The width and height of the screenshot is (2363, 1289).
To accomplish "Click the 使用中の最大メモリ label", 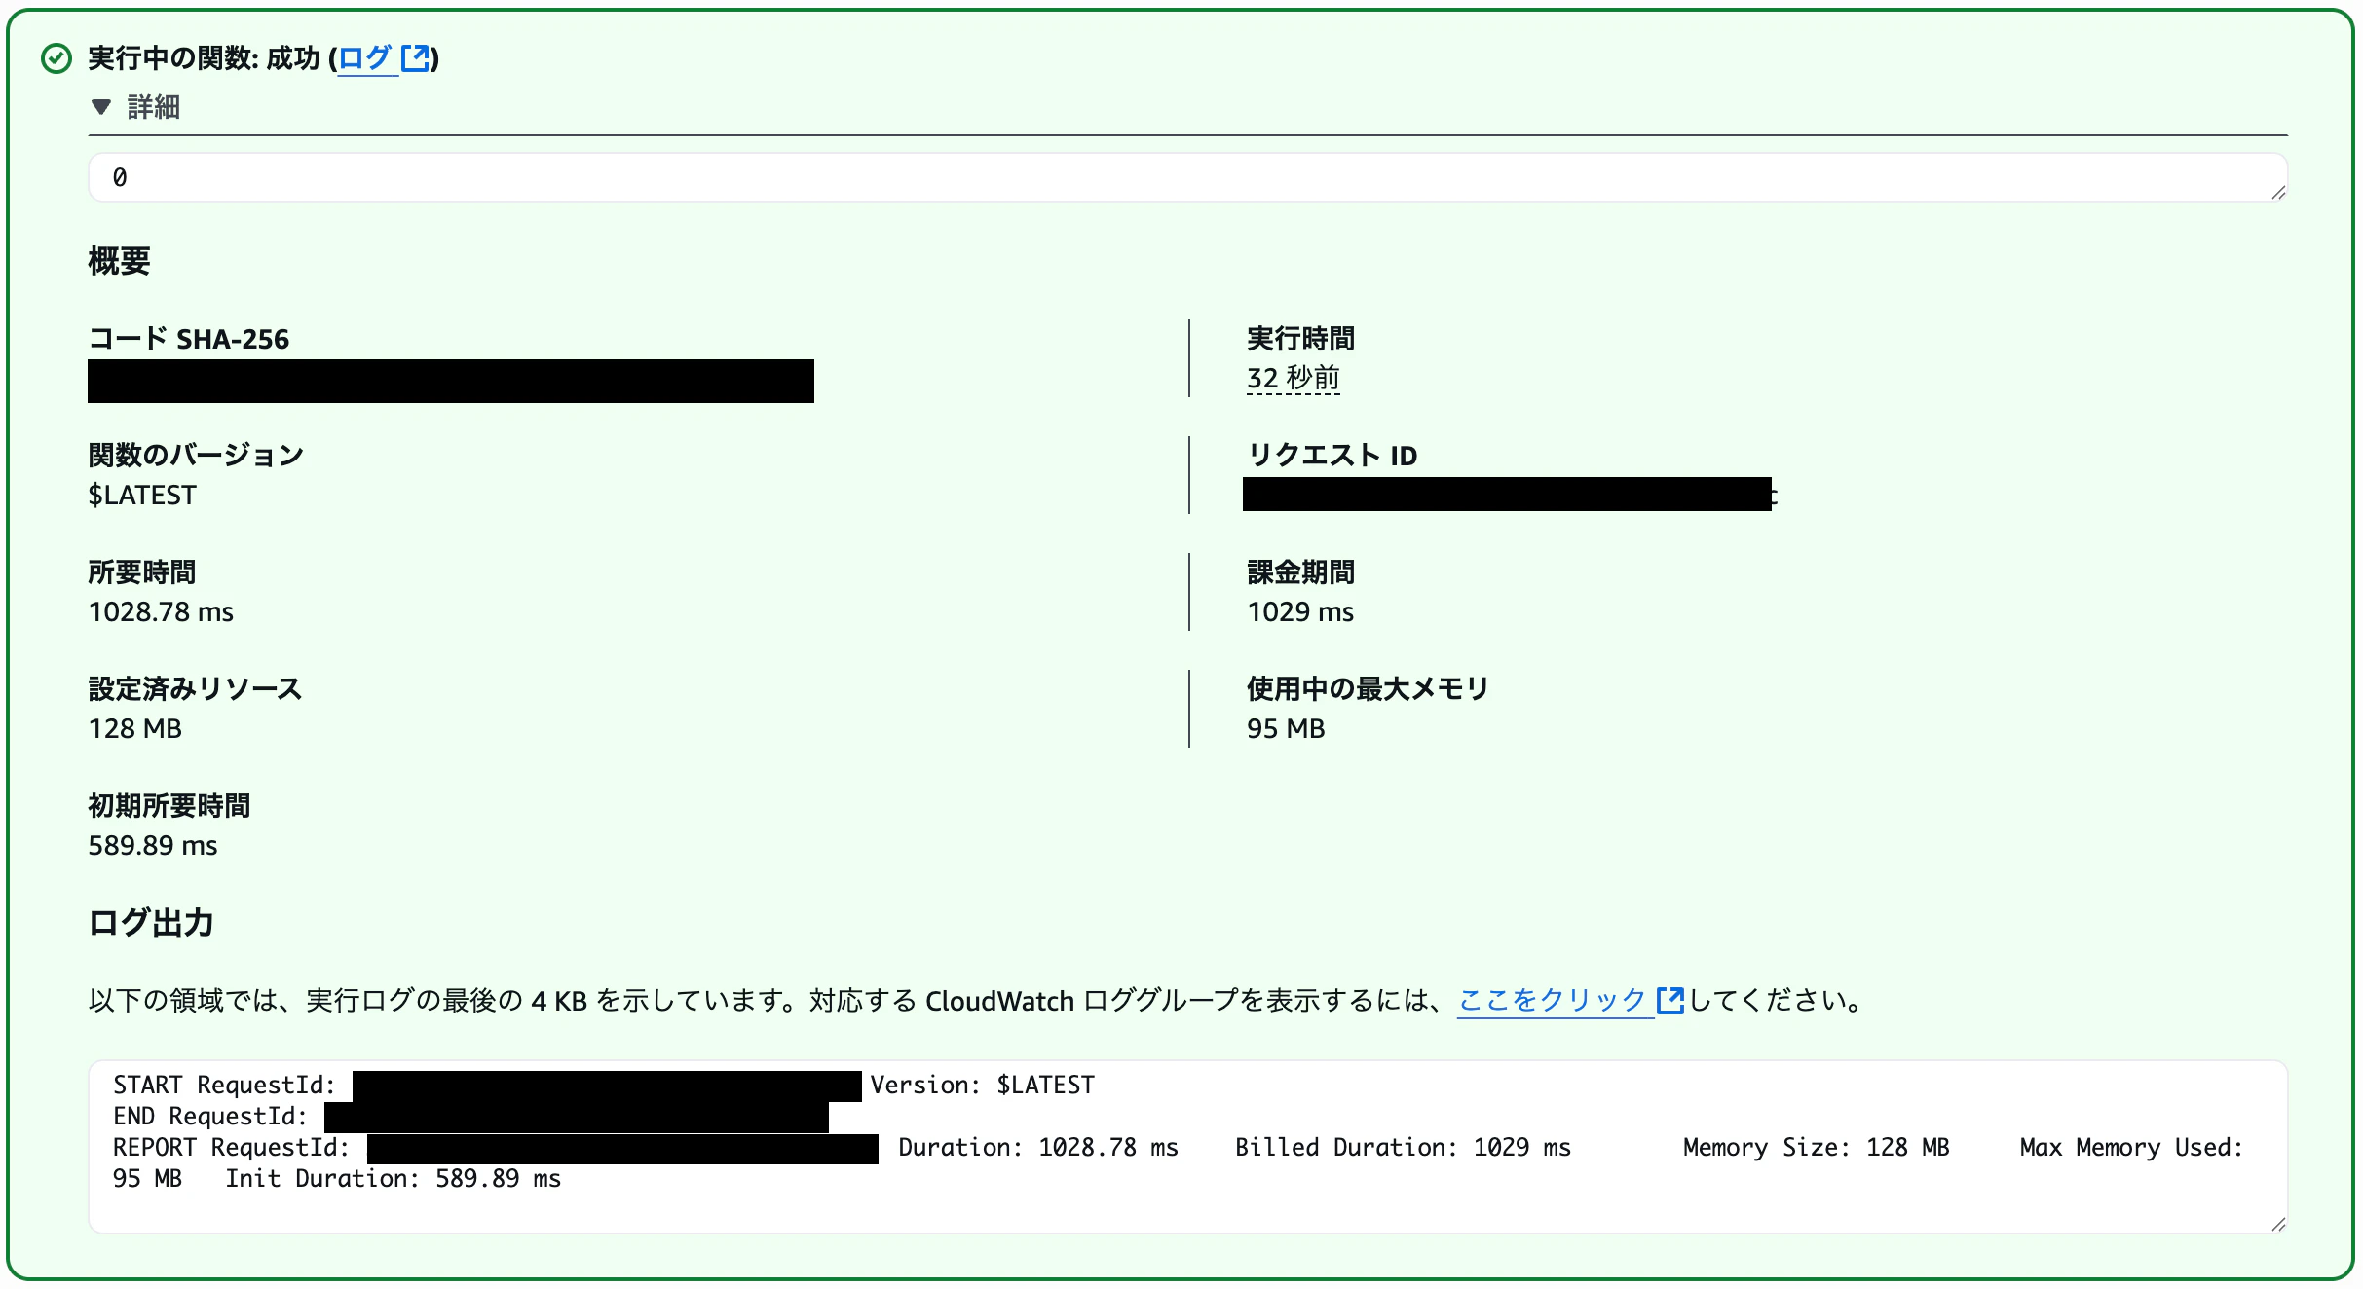I will 1368,689.
